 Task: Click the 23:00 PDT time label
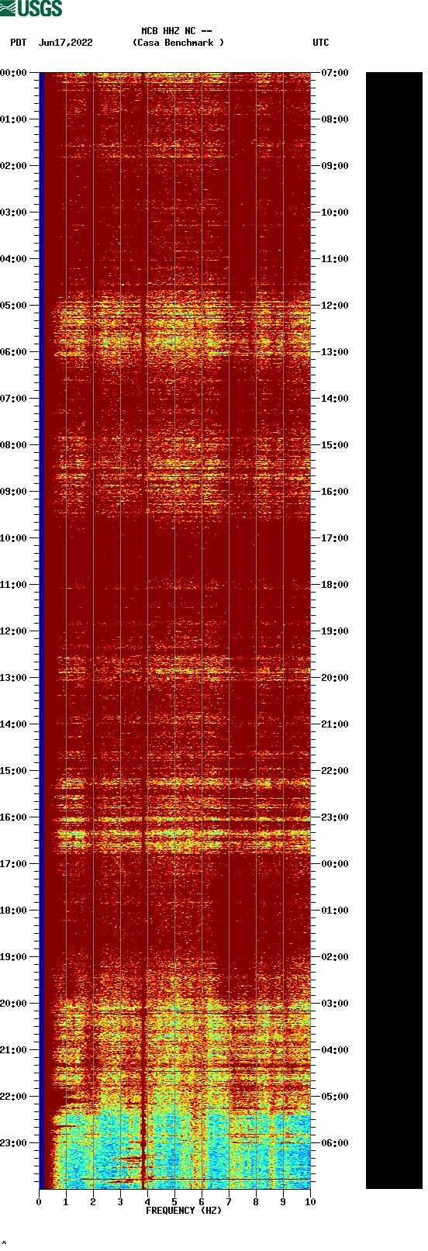coord(14,1143)
